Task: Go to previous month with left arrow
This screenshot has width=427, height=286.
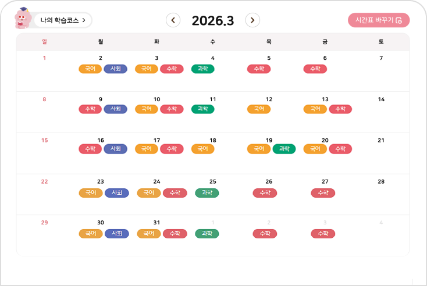Action: [173, 20]
